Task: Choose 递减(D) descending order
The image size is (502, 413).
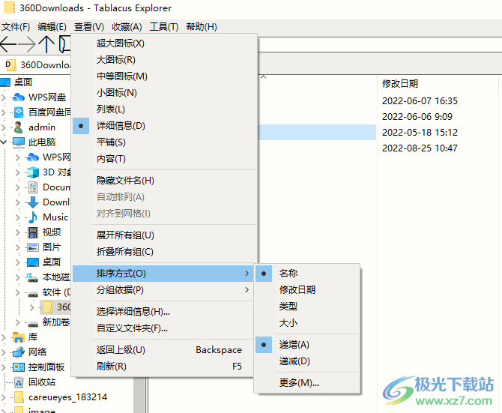Action: coord(307,361)
